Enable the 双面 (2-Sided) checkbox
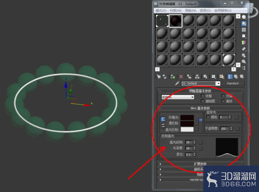Screen dimensions: 259x192 pyautogui.click(x=223, y=96)
